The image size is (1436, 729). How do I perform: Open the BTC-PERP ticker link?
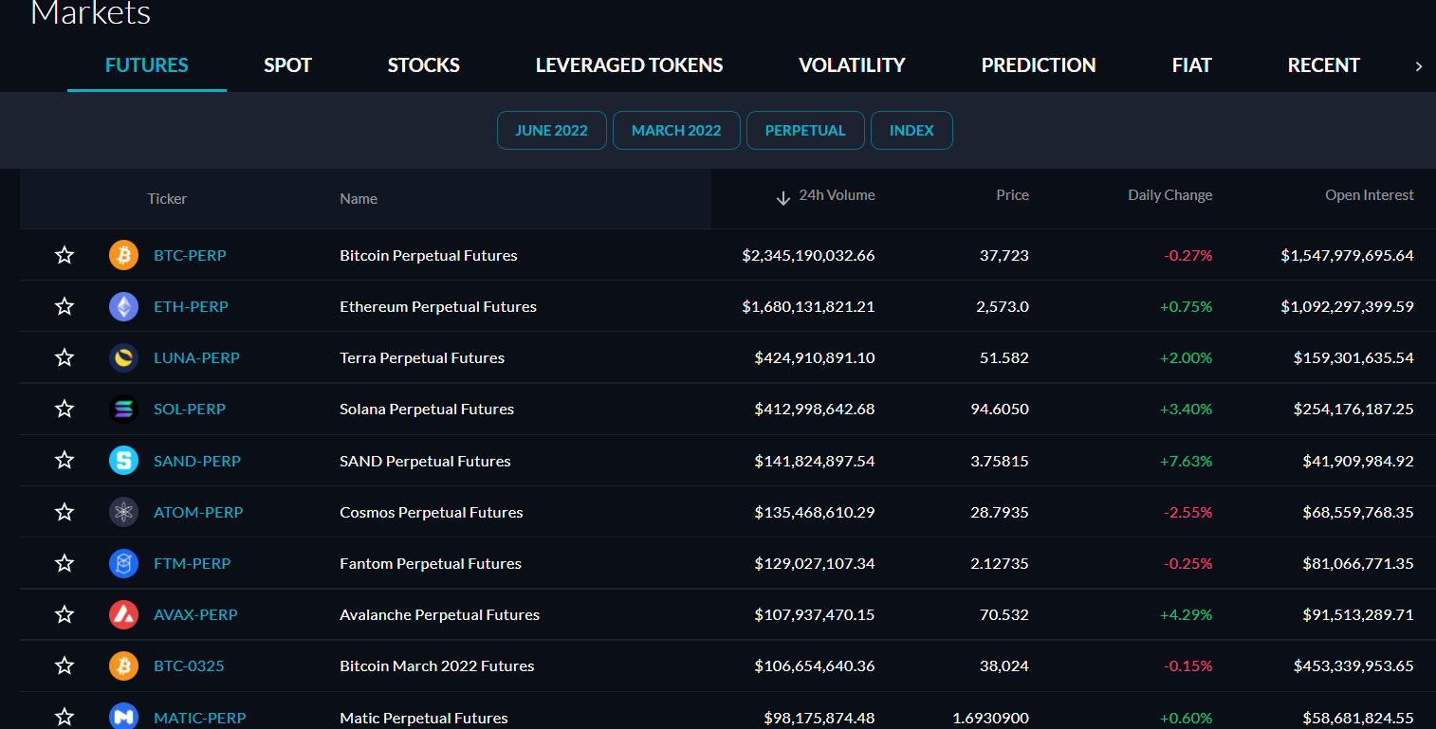tap(190, 255)
